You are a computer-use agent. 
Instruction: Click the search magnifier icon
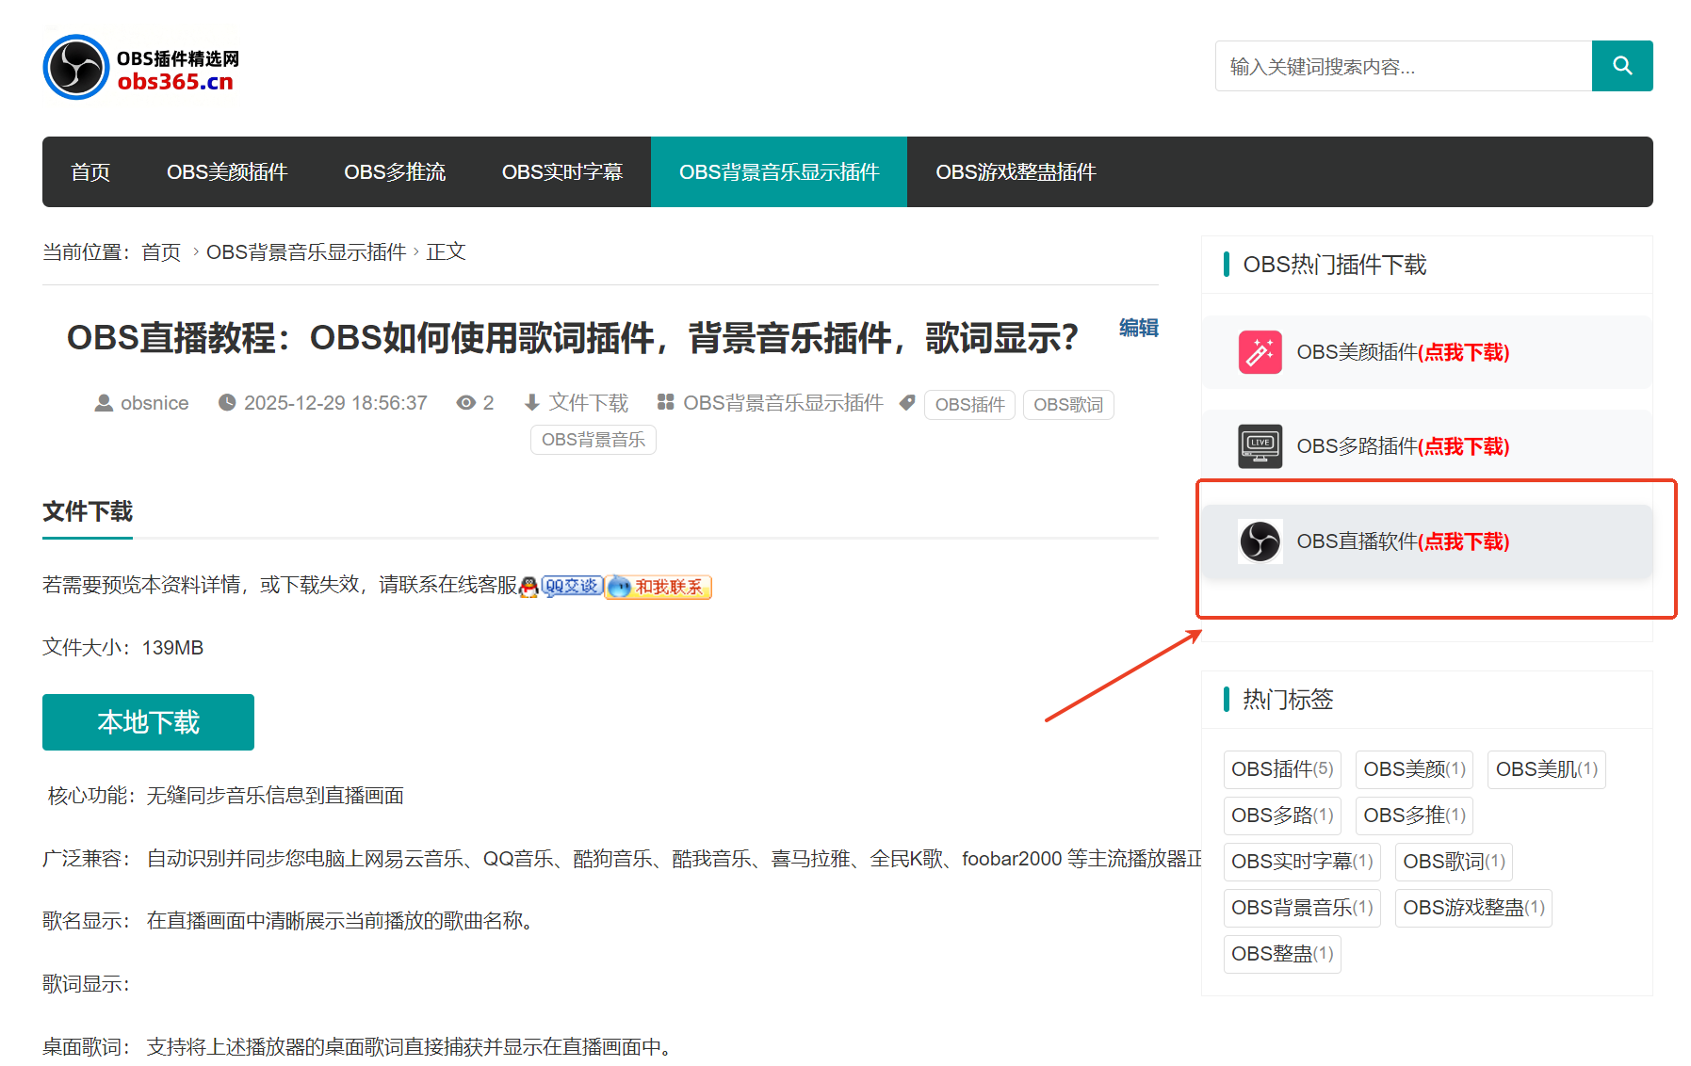click(1621, 66)
